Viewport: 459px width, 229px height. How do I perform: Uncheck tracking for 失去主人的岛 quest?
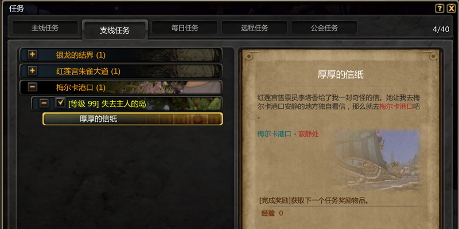(61, 102)
